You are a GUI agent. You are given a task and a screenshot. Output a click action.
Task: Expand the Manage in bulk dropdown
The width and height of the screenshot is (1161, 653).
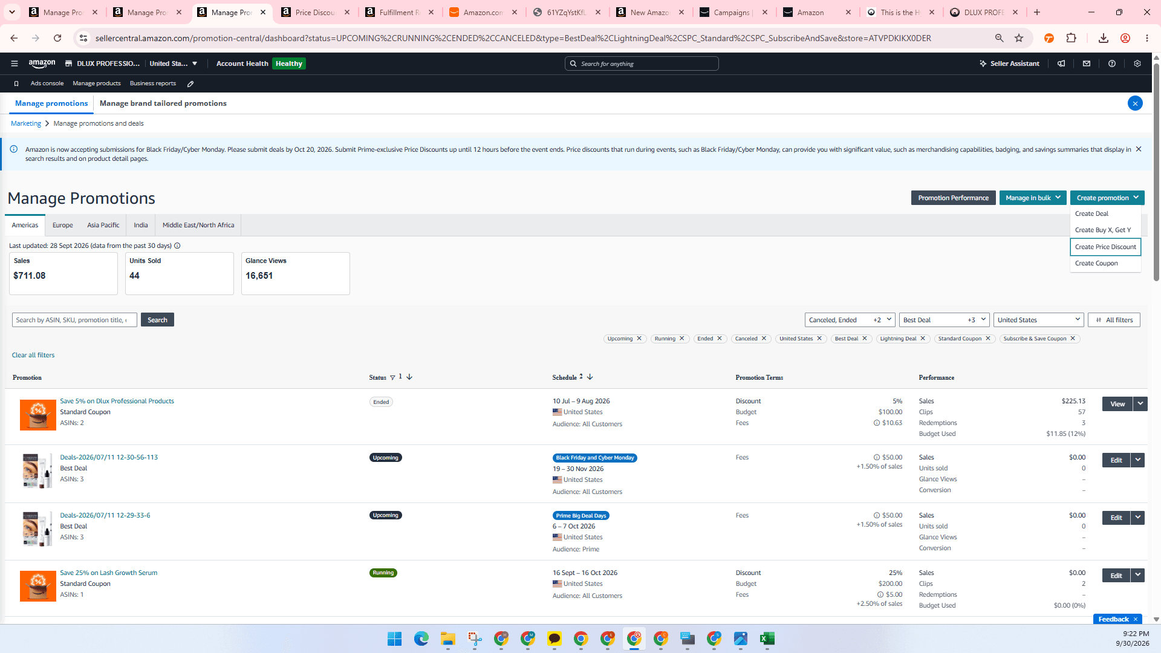(1033, 198)
